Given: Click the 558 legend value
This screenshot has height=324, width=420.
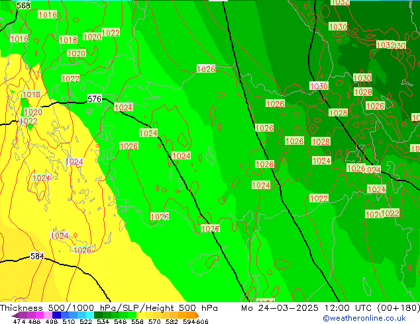Looking at the screenshot, I should (137, 321).
